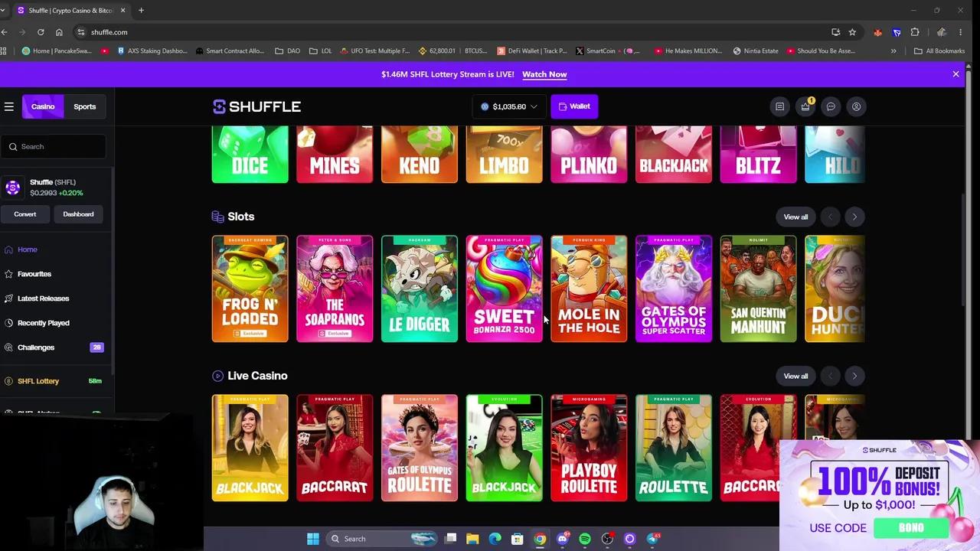Open San Quentin Manhunt slot

coord(758,289)
